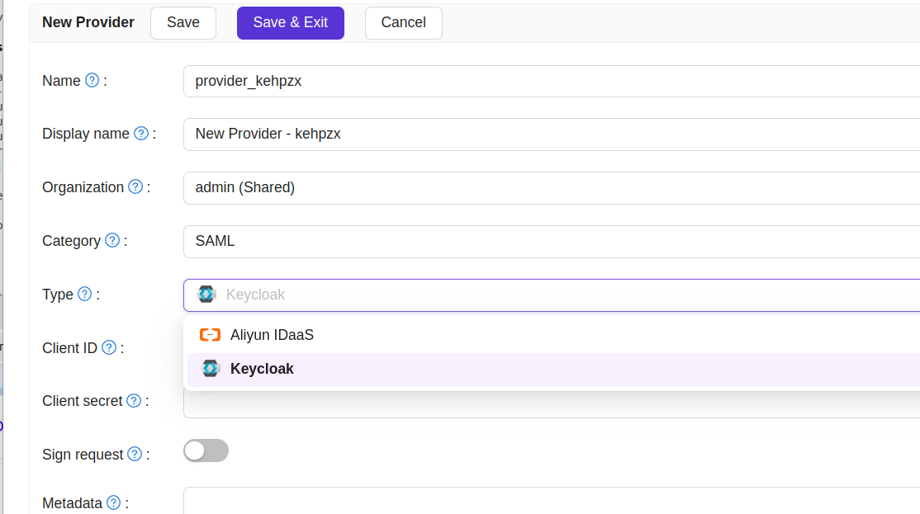Click into the Name field provider_kehpzx
920x514 pixels.
(552, 81)
